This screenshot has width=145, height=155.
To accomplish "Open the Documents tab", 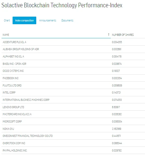I will click(x=67, y=20).
